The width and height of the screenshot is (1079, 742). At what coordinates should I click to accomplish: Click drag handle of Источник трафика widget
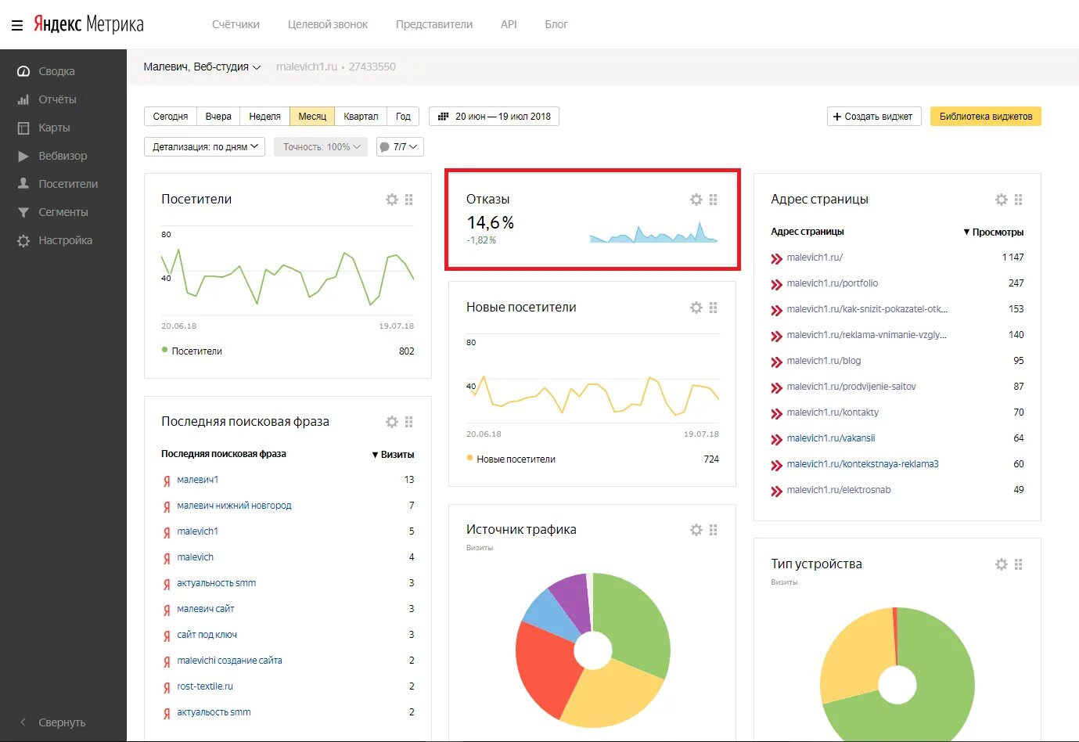[x=714, y=530]
